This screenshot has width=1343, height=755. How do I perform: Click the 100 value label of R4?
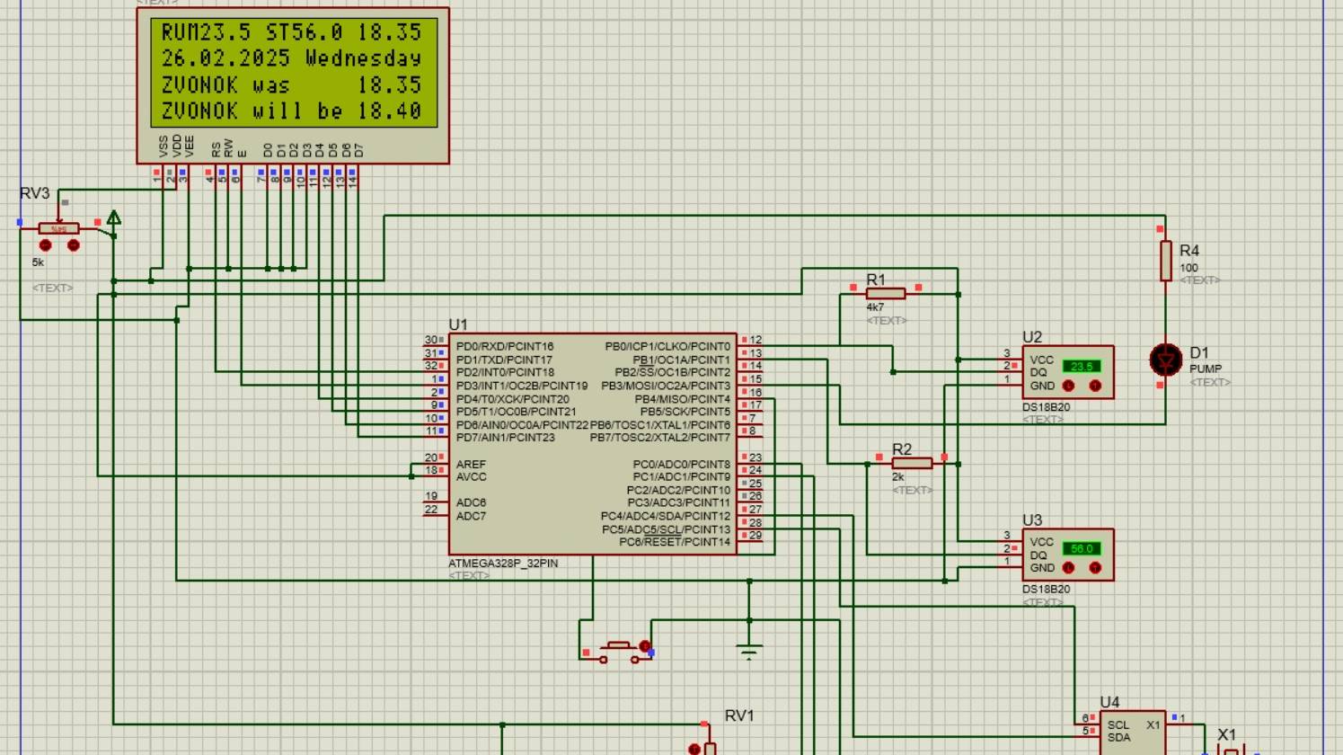pos(1188,268)
